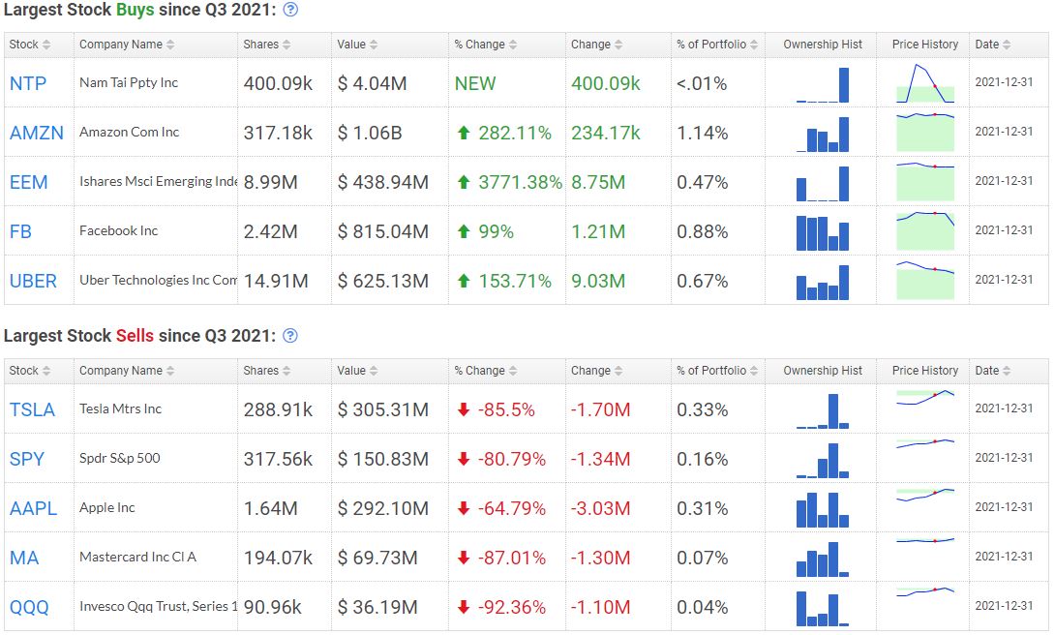Click the 3771.38% change value
1055x635 pixels.
[x=520, y=182]
